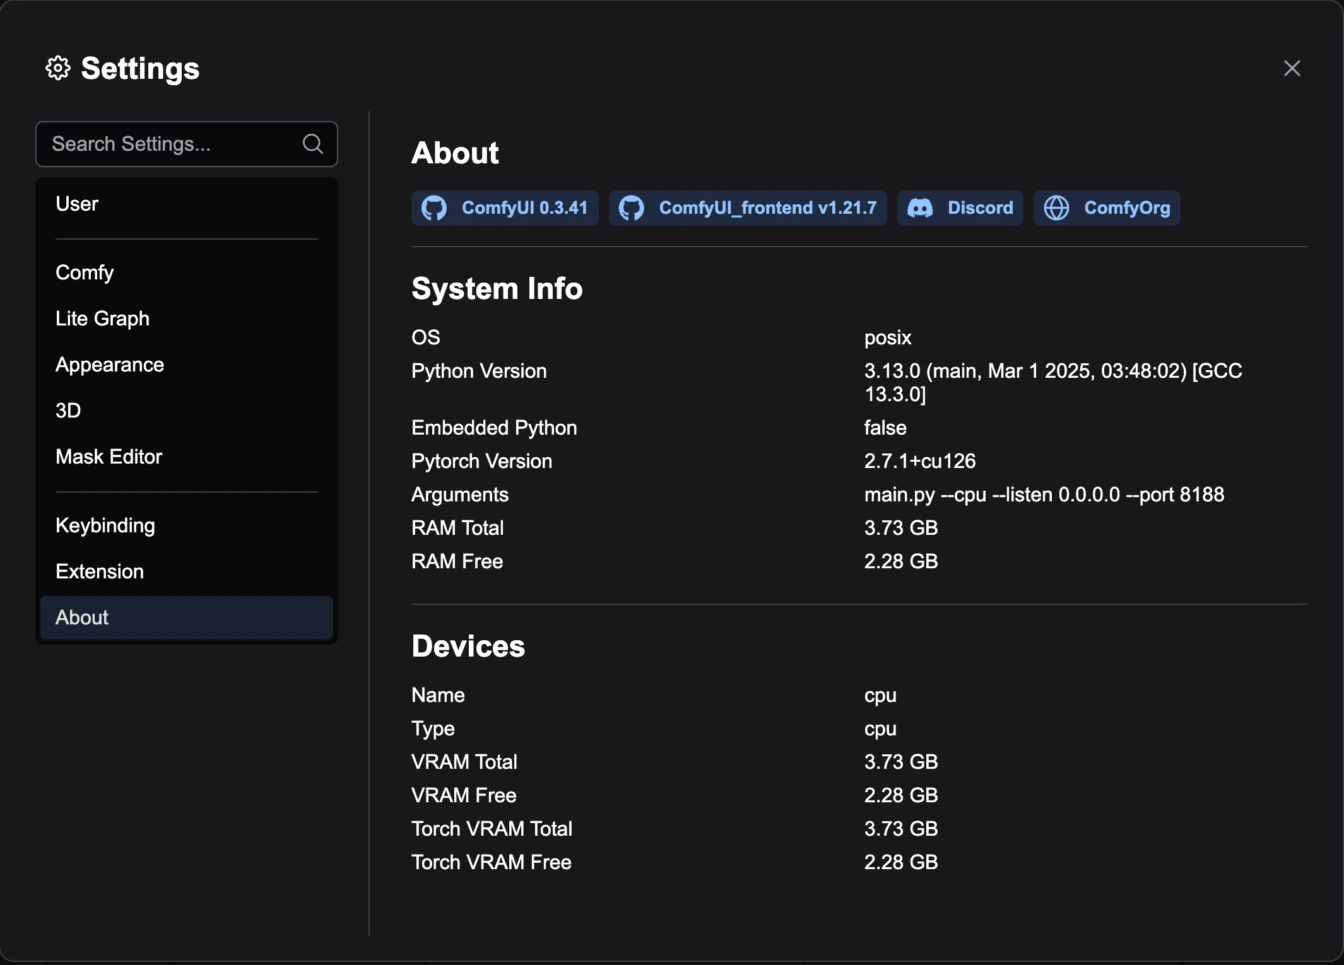
Task: Open the Comfy settings category
Action: [85, 272]
